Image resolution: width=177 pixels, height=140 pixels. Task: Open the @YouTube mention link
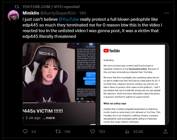click(69, 19)
